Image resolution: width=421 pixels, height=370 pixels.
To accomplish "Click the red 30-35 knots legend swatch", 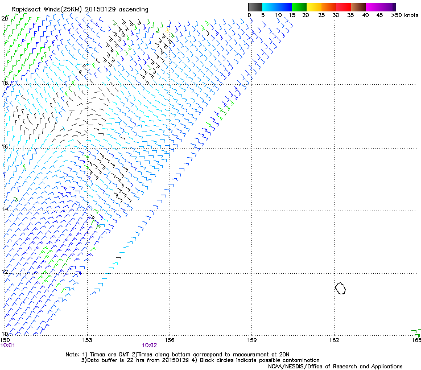I will coord(344,7).
